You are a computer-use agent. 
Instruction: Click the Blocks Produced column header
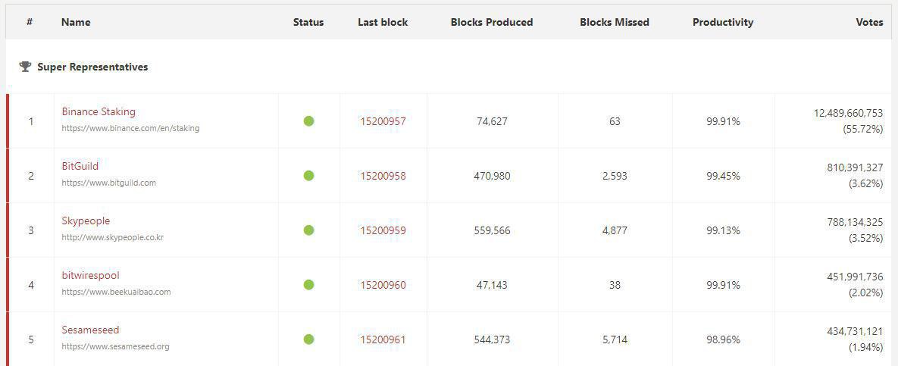(492, 22)
